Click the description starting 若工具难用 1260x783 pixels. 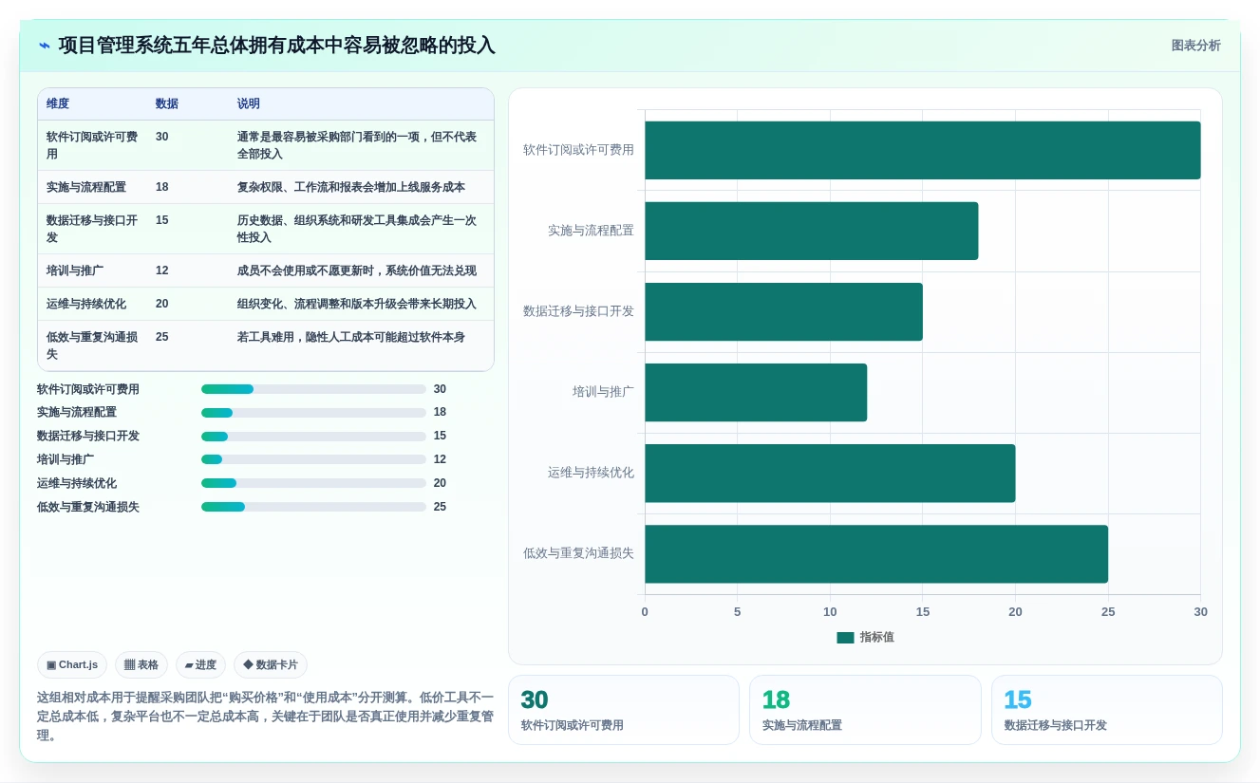(x=351, y=337)
